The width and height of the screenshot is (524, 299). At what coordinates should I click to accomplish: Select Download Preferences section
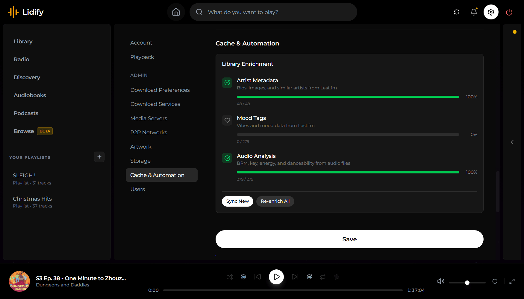point(160,90)
